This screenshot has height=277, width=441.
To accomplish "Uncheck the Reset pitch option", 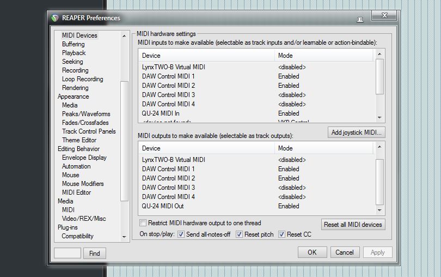I will point(239,234).
